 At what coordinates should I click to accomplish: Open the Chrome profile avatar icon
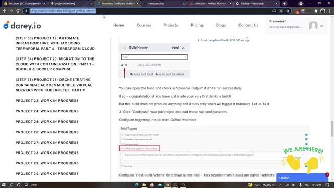[x=323, y=11]
